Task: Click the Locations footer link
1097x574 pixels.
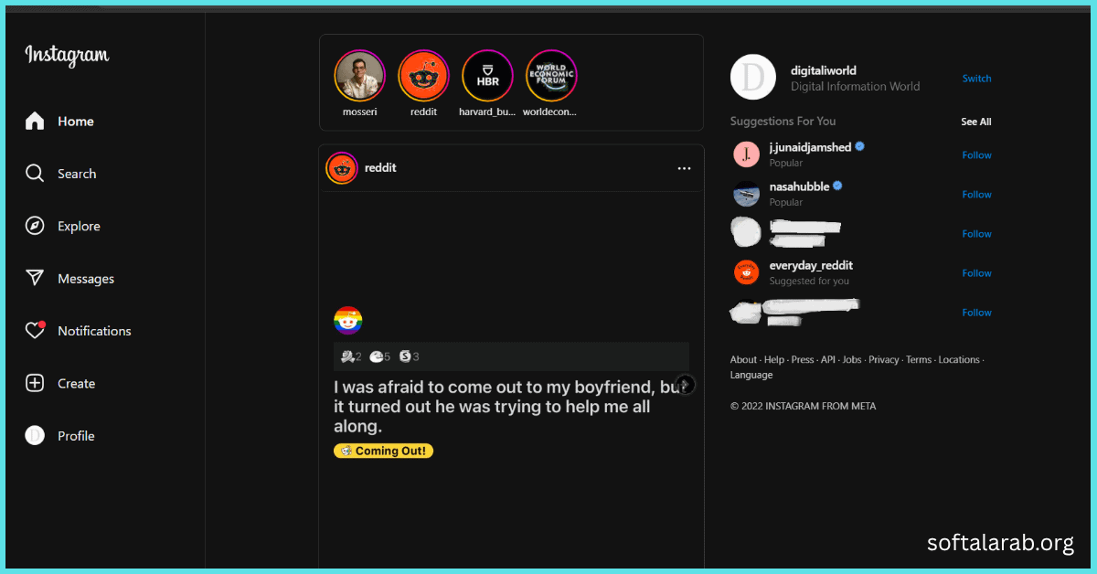Action: point(959,360)
